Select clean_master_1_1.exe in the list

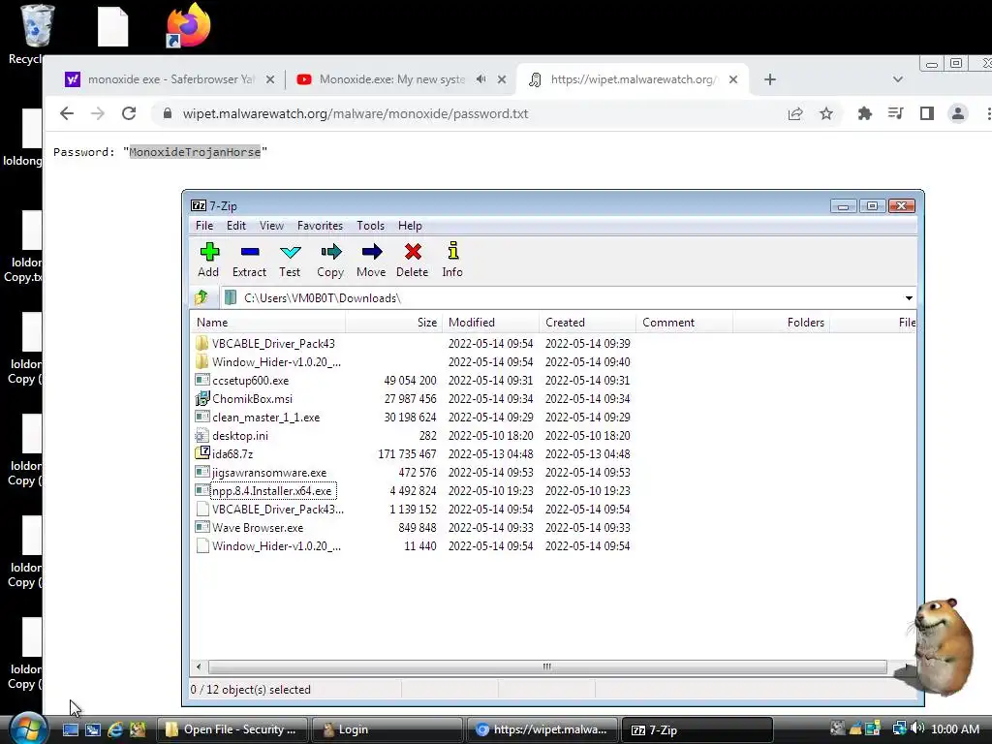(x=265, y=417)
